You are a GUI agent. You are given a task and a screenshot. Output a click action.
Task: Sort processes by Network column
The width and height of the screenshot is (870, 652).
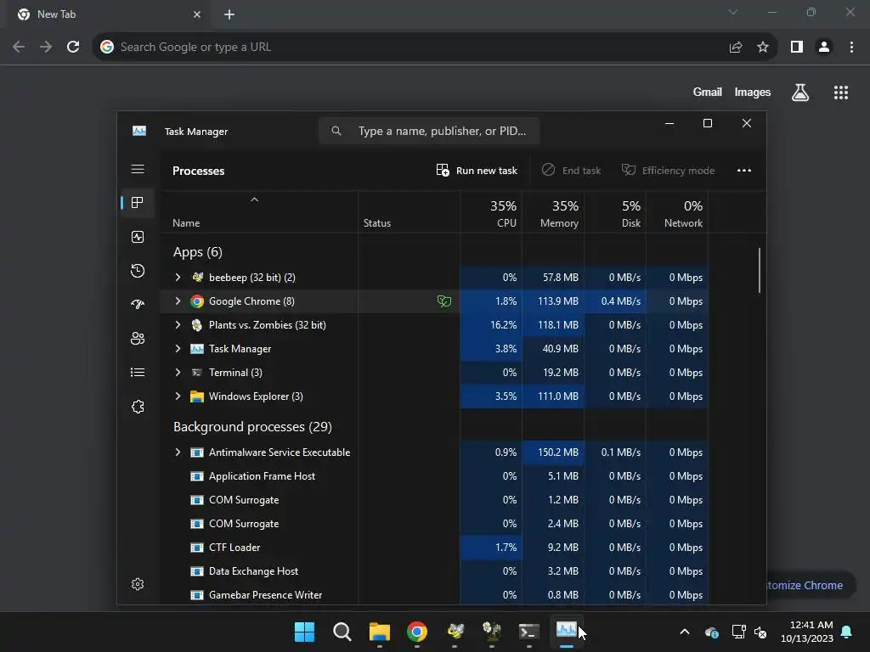pyautogui.click(x=677, y=213)
